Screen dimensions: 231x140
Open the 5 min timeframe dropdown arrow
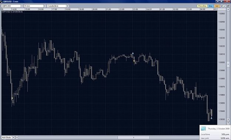[x=45, y=6]
